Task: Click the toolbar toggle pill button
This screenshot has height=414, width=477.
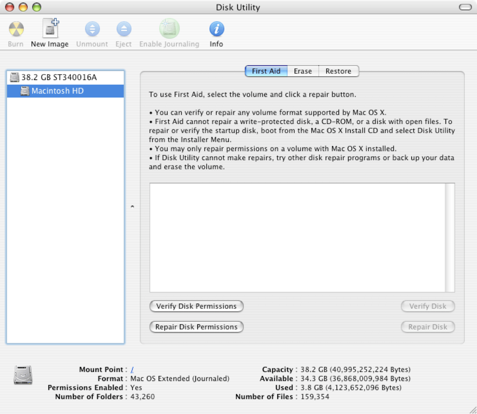Action: (465, 7)
